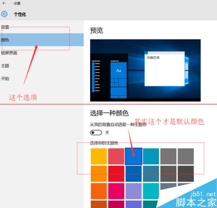This screenshot has width=217, height=208.
Task: Pick magenta pink swatch in third row
Action: coord(116,191)
